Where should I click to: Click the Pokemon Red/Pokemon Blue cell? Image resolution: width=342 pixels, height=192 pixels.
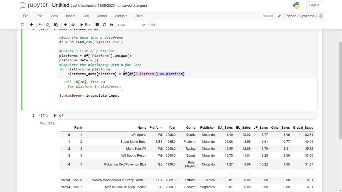(x=125, y=164)
